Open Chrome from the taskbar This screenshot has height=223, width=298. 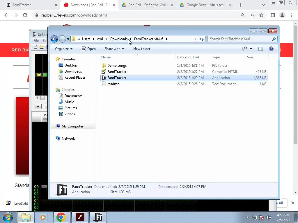[61, 217]
